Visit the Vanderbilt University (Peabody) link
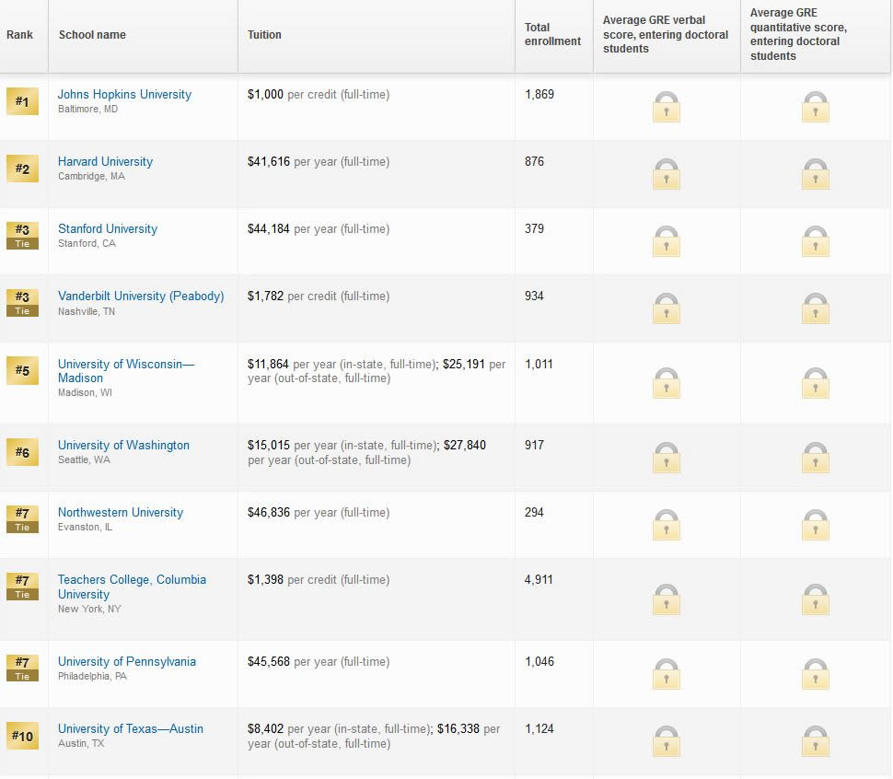Viewport: 893px width, 779px height. click(141, 296)
